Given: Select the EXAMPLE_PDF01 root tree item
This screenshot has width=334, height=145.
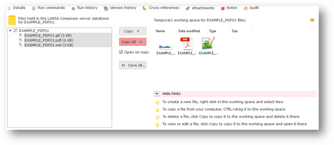Looking at the screenshot, I should click(34, 30).
